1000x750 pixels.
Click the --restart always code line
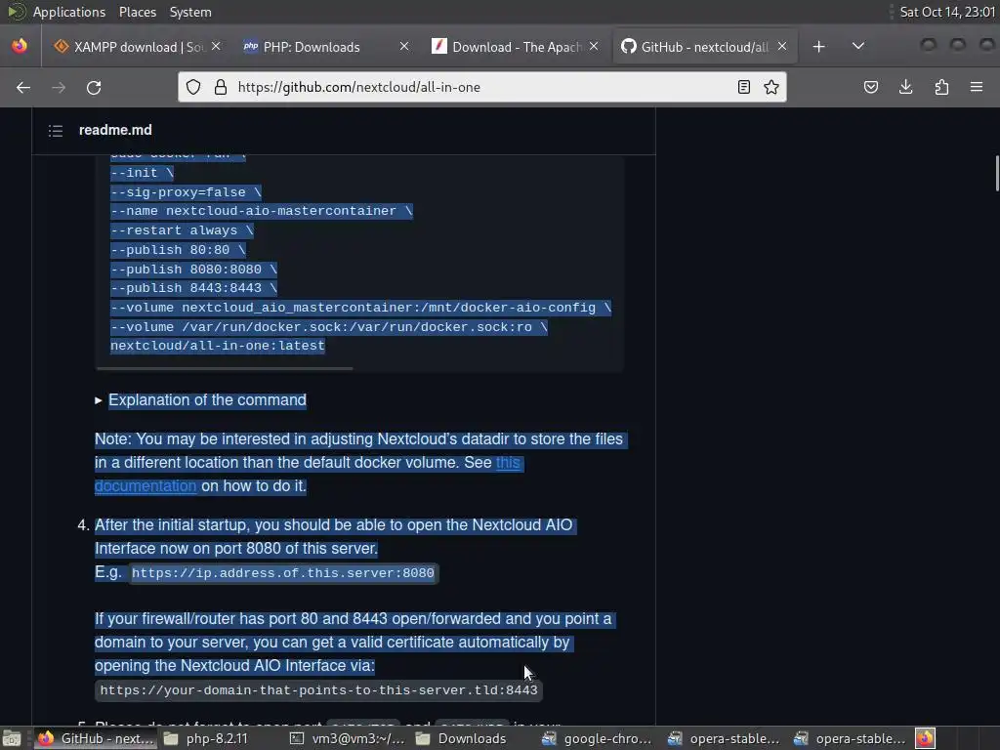click(x=182, y=230)
